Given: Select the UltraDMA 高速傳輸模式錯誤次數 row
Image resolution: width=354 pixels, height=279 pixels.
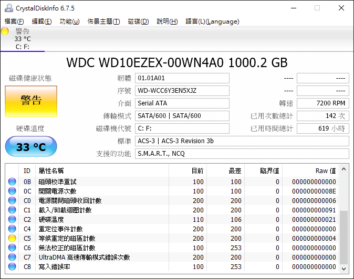Looking at the screenshot, I should pyautogui.click(x=172, y=257).
